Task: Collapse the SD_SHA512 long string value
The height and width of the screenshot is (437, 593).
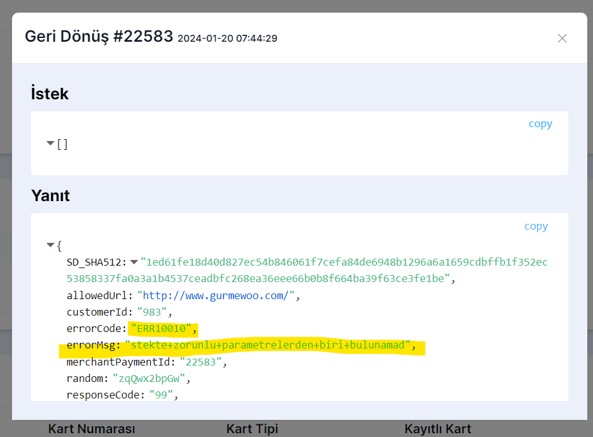Action: click(x=134, y=262)
